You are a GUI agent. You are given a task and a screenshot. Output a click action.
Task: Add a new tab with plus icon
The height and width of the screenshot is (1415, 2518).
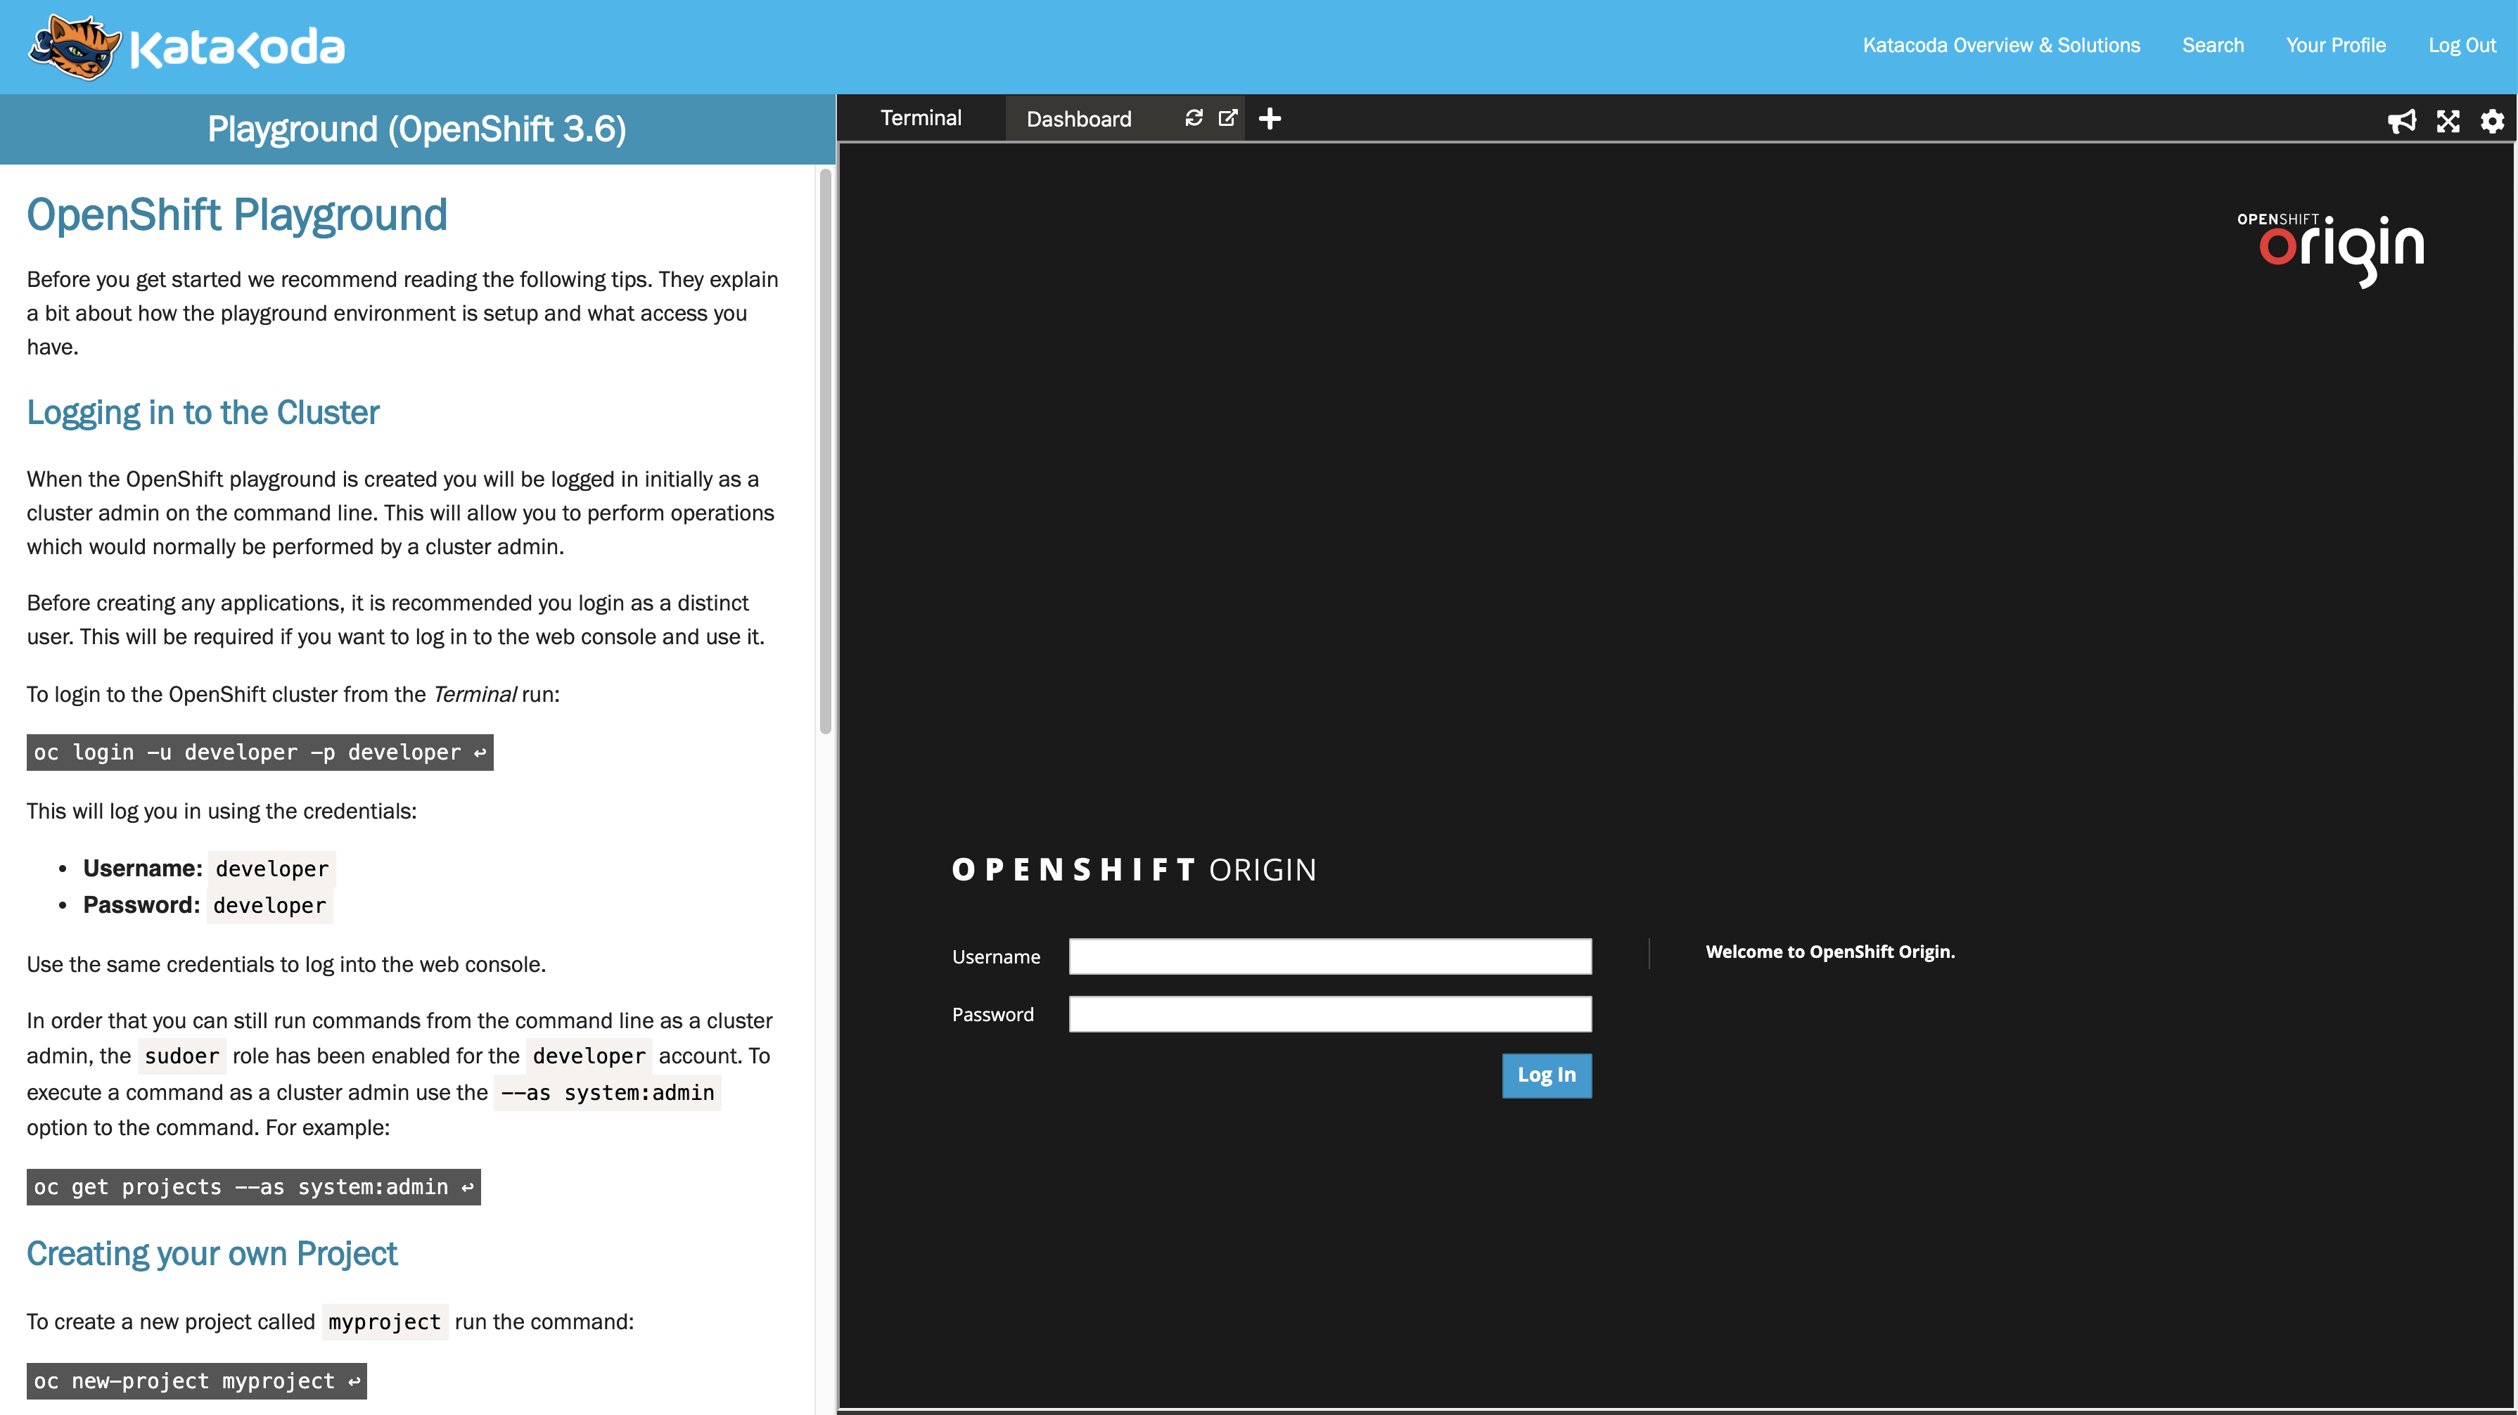(1270, 118)
